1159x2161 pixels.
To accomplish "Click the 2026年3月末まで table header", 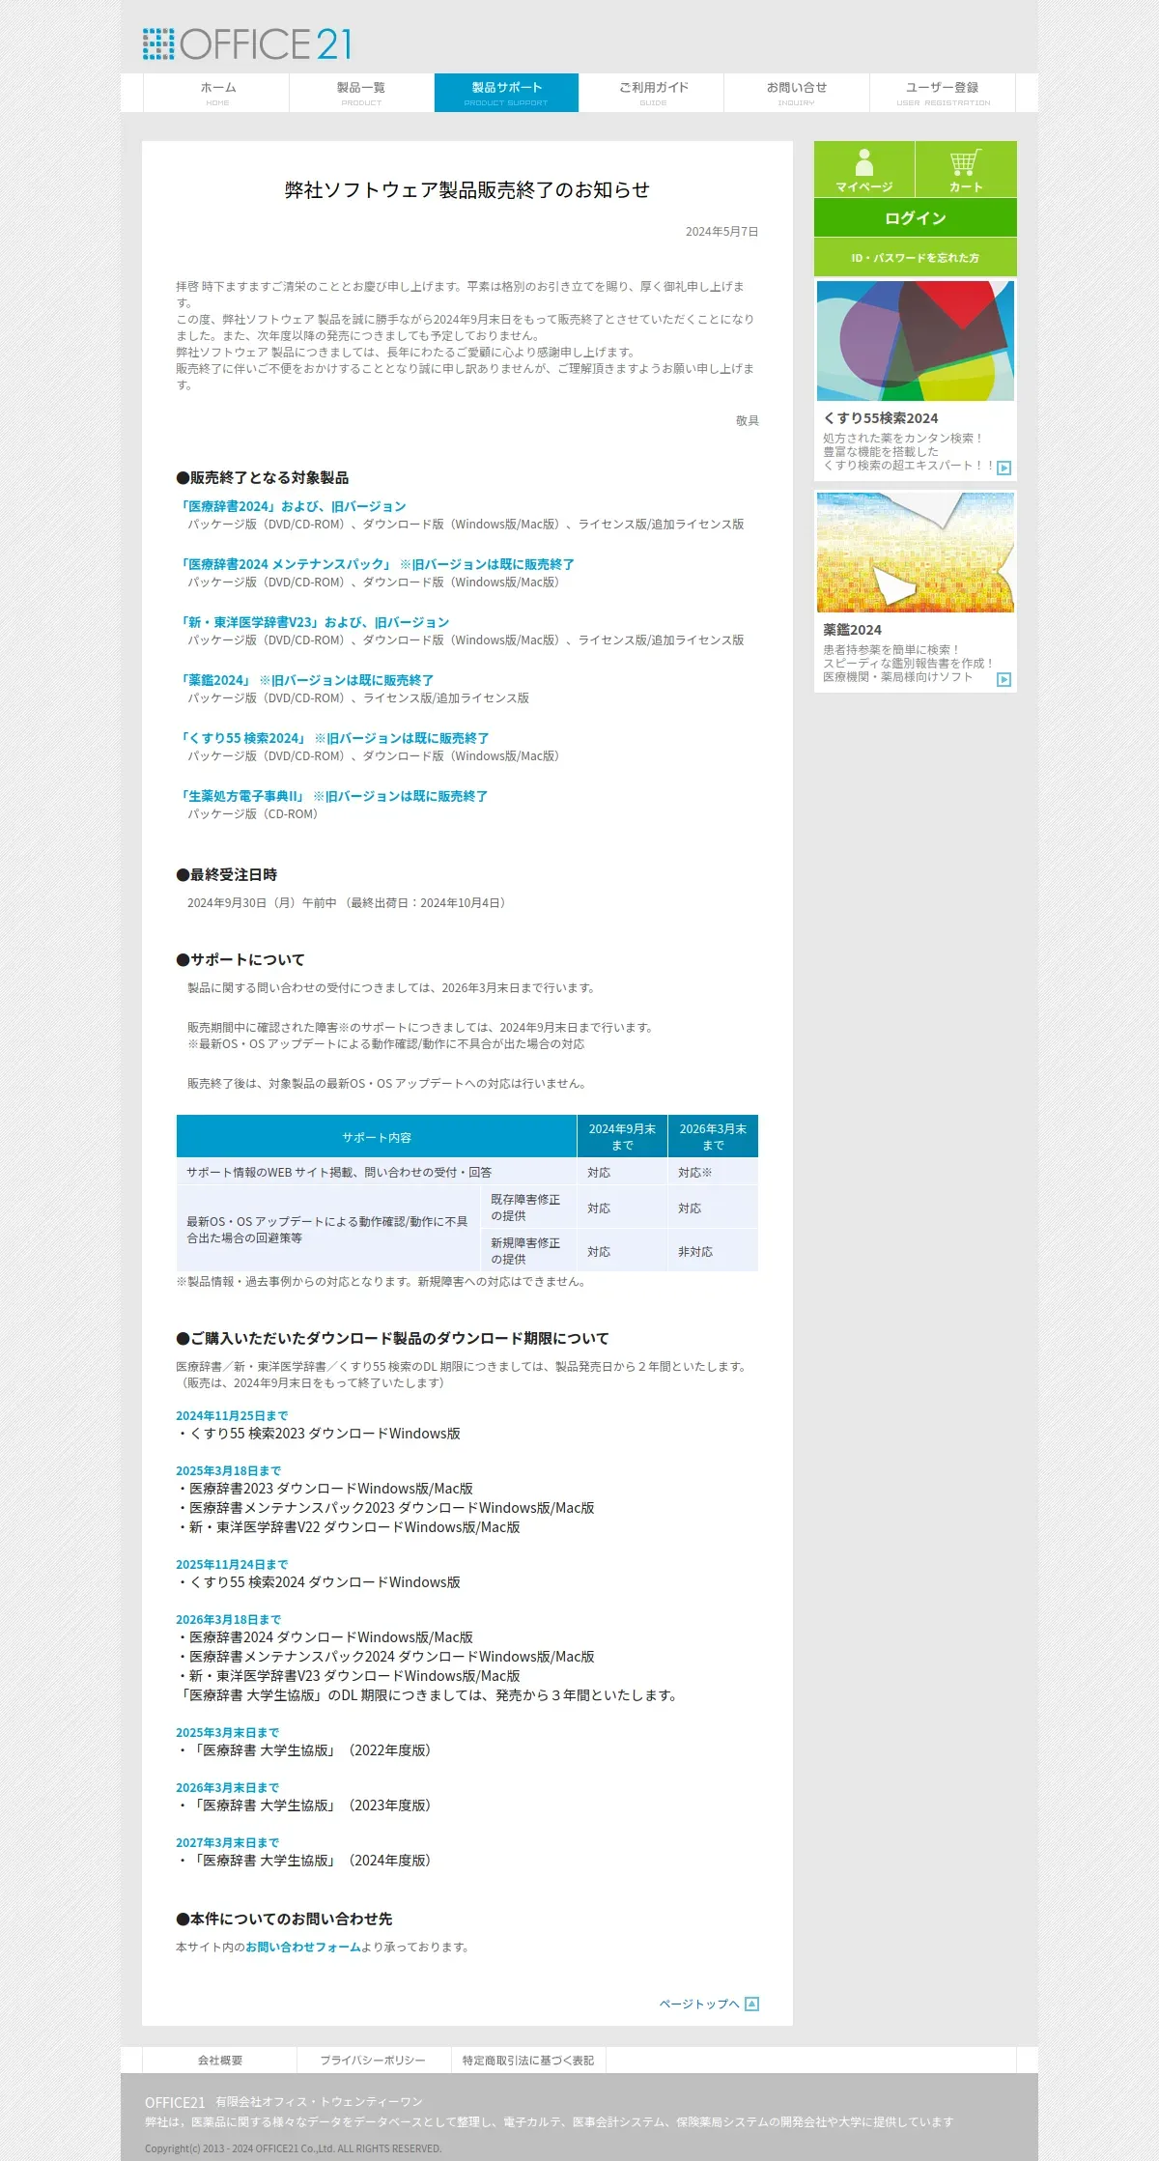I will 713,1137.
